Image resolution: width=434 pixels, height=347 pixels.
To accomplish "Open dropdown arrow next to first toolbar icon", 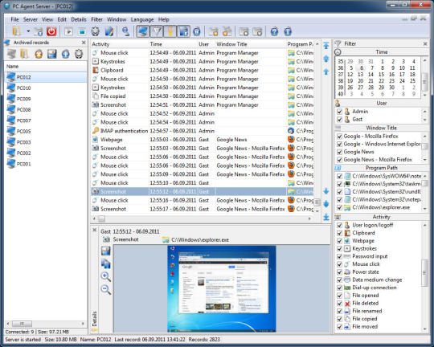I will 28,31.
